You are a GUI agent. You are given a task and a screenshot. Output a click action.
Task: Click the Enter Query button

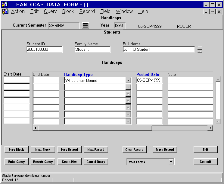click(17, 162)
